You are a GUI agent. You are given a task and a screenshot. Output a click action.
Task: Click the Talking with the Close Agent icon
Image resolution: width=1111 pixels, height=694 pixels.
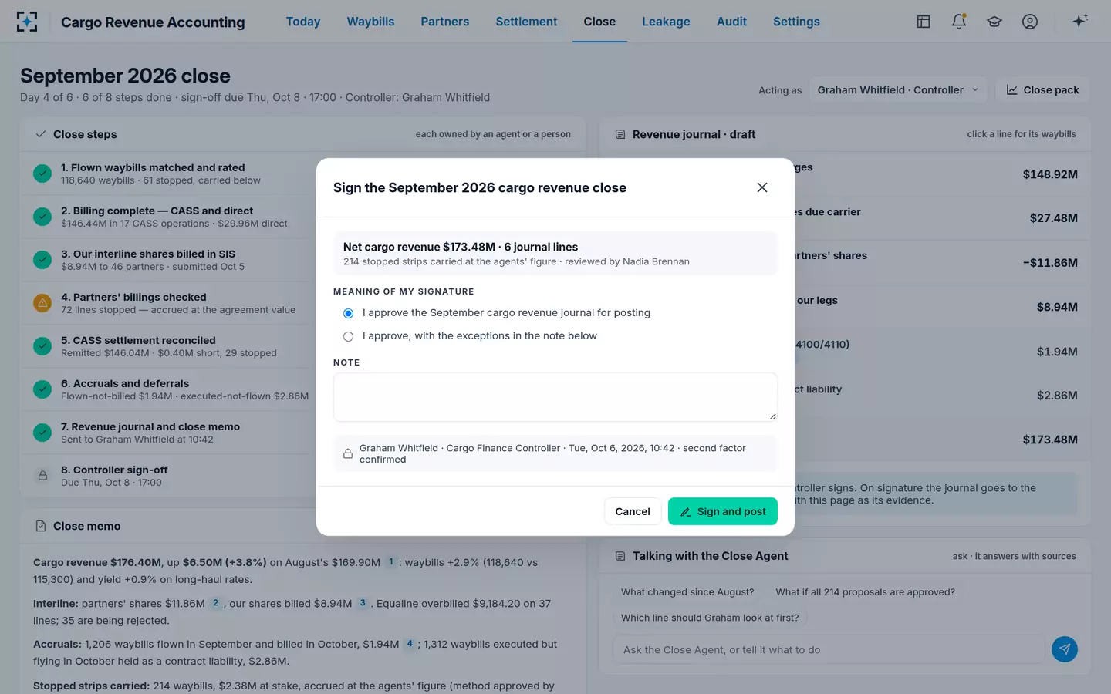tap(620, 556)
